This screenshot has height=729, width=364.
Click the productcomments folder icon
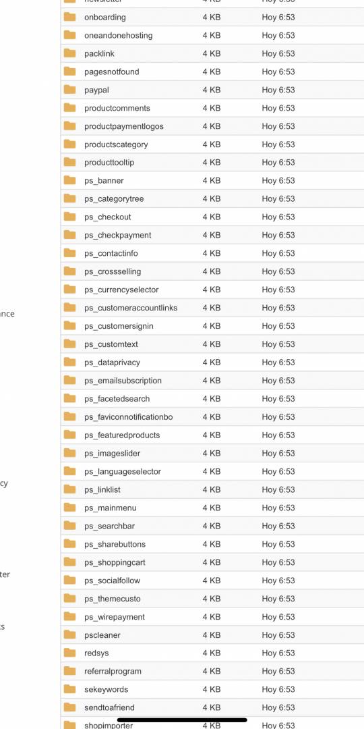[x=69, y=108]
